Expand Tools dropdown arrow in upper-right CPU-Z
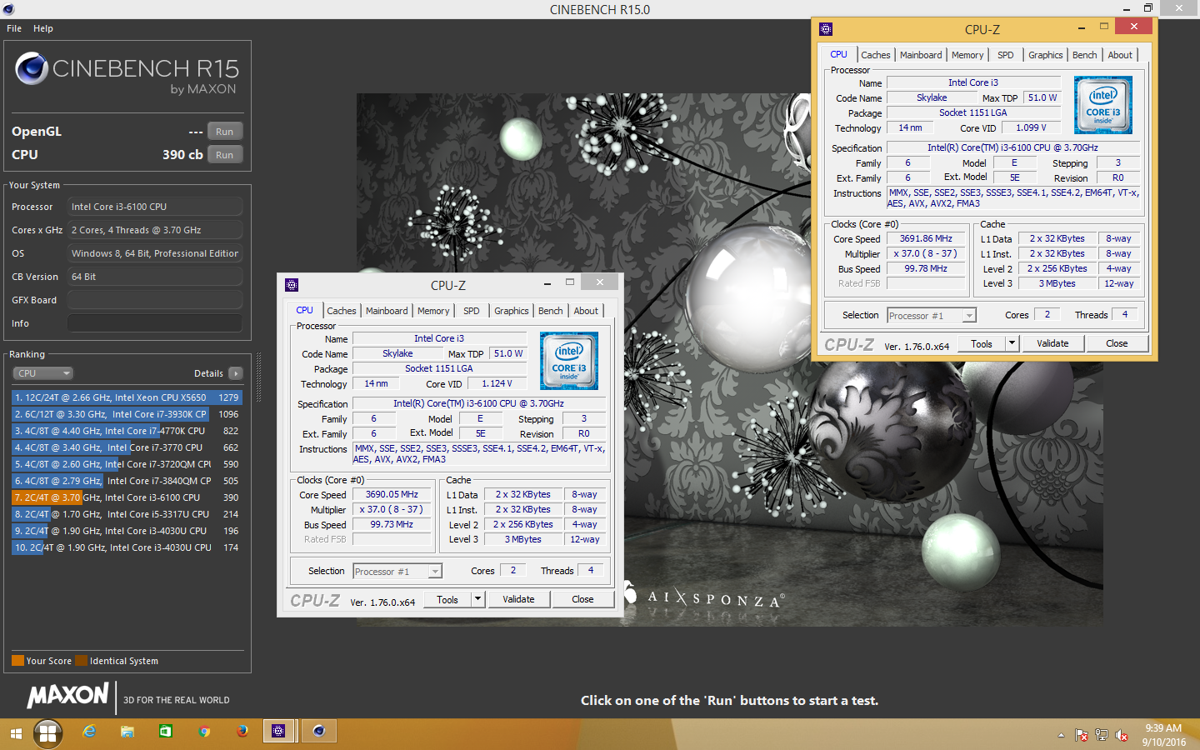 pyautogui.click(x=1012, y=343)
